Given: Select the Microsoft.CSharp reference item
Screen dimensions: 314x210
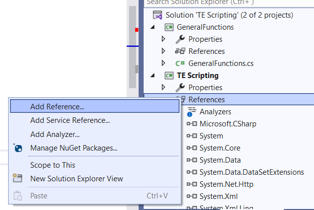Looking at the screenshot, I should 225,124.
